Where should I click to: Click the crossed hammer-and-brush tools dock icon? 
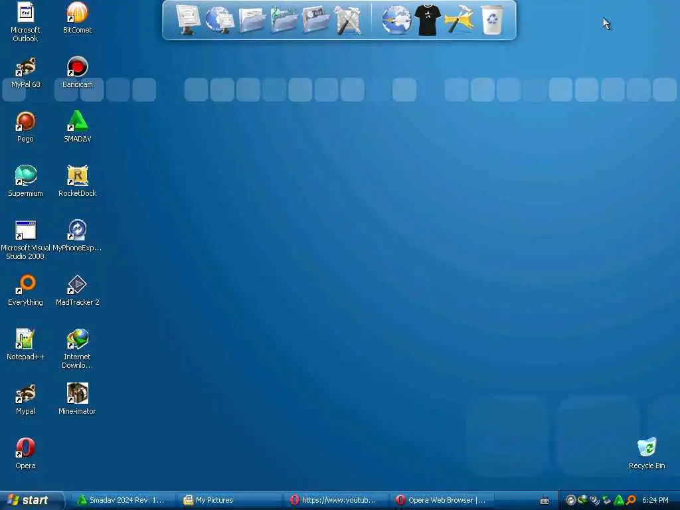(x=348, y=21)
